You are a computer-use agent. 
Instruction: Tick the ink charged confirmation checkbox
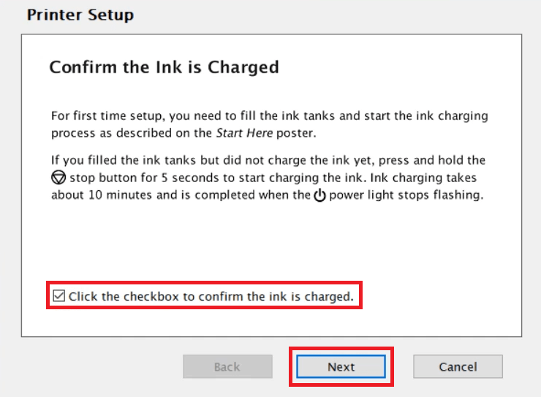59,296
